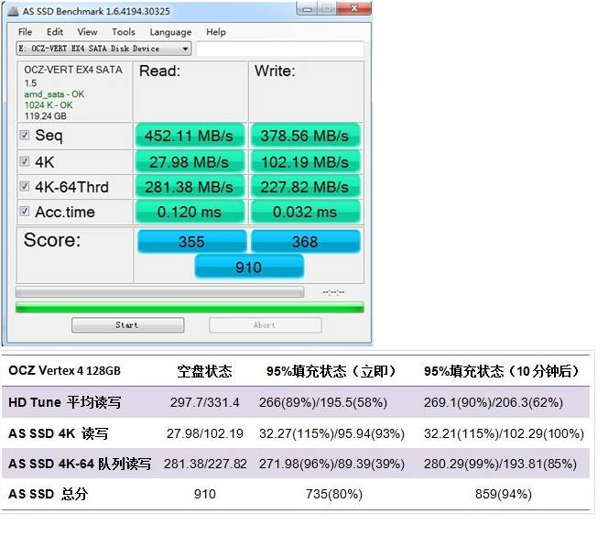Click the 735(80%) total score cell
The height and width of the screenshot is (536, 608).
(x=334, y=495)
